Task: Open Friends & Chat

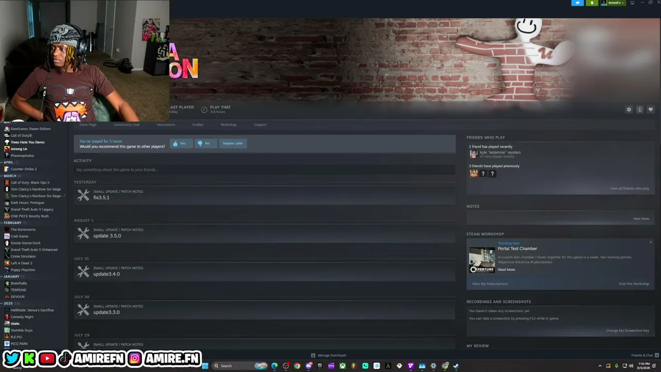Action: (644, 355)
